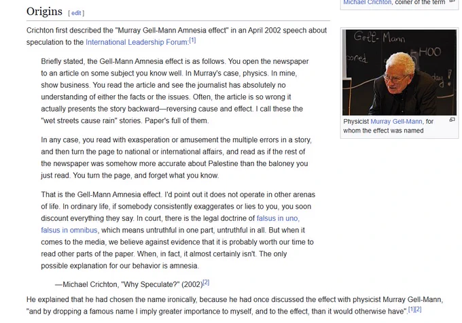Open the Michael Crichton link in top caption
Viewport: 462px width, 323px height.
(368, 2)
